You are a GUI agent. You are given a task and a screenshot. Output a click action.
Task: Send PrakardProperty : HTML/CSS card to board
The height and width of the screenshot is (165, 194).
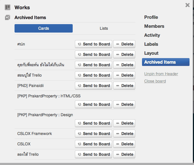[93, 104]
